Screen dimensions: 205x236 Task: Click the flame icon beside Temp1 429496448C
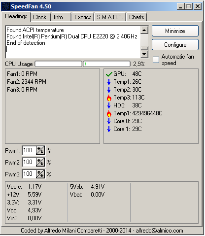109,113
